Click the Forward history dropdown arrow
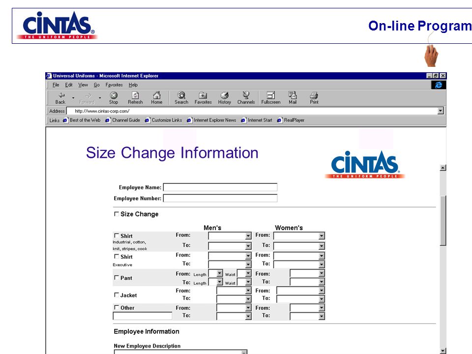Screen dimensions: 472x354 pyautogui.click(x=100, y=98)
